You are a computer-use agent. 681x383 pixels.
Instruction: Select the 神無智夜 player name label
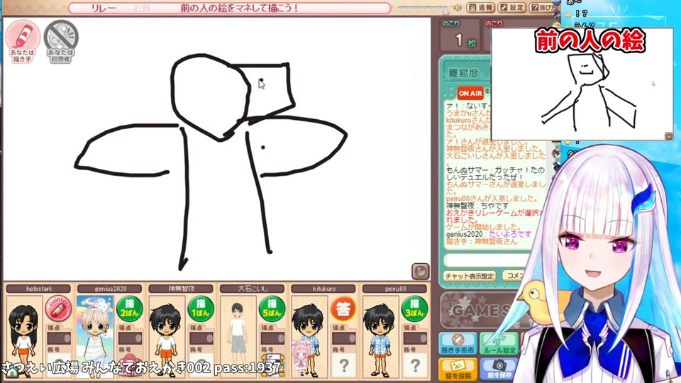[x=181, y=289]
